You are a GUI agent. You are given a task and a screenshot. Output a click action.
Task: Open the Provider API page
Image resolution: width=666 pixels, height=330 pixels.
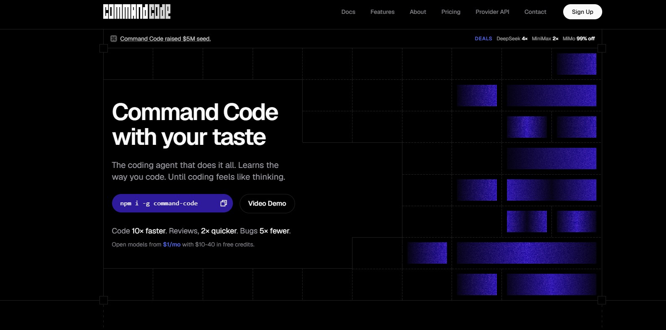pyautogui.click(x=492, y=12)
